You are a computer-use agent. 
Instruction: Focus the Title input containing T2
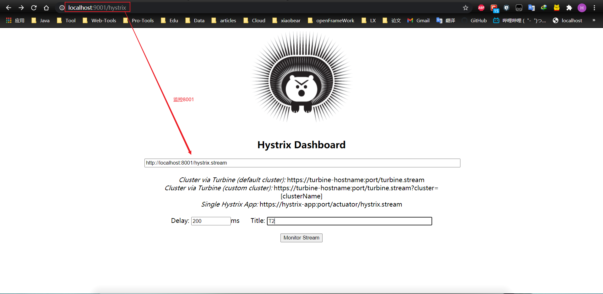(x=349, y=221)
